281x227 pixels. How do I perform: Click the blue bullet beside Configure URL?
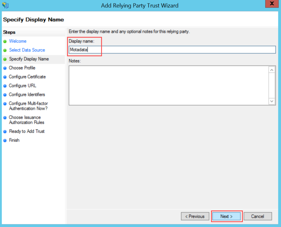click(5, 86)
